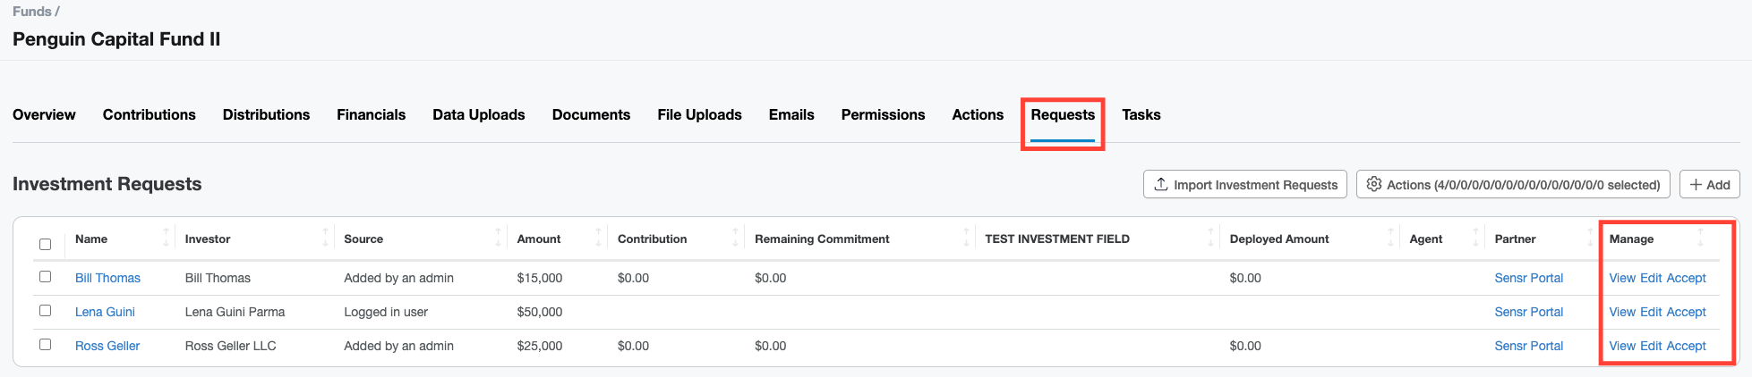Sort by Investor column sort arrows
This screenshot has width=1752, height=377.
325,239
